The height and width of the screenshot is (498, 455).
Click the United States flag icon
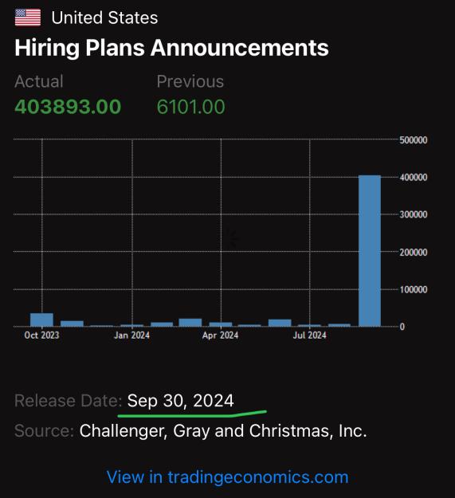[x=28, y=18]
